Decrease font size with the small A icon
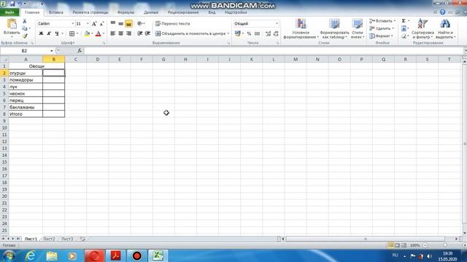Viewport: 467px width, 262px height. (101, 24)
